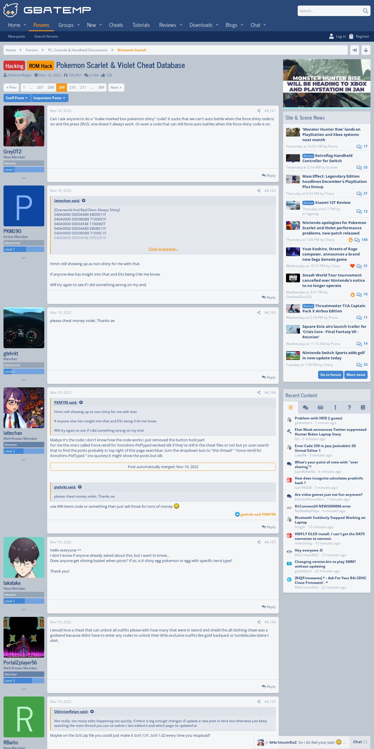374x749 pixels.
Task: Jump to OblivionReign's quoted post arrow icon
Action: (92, 712)
